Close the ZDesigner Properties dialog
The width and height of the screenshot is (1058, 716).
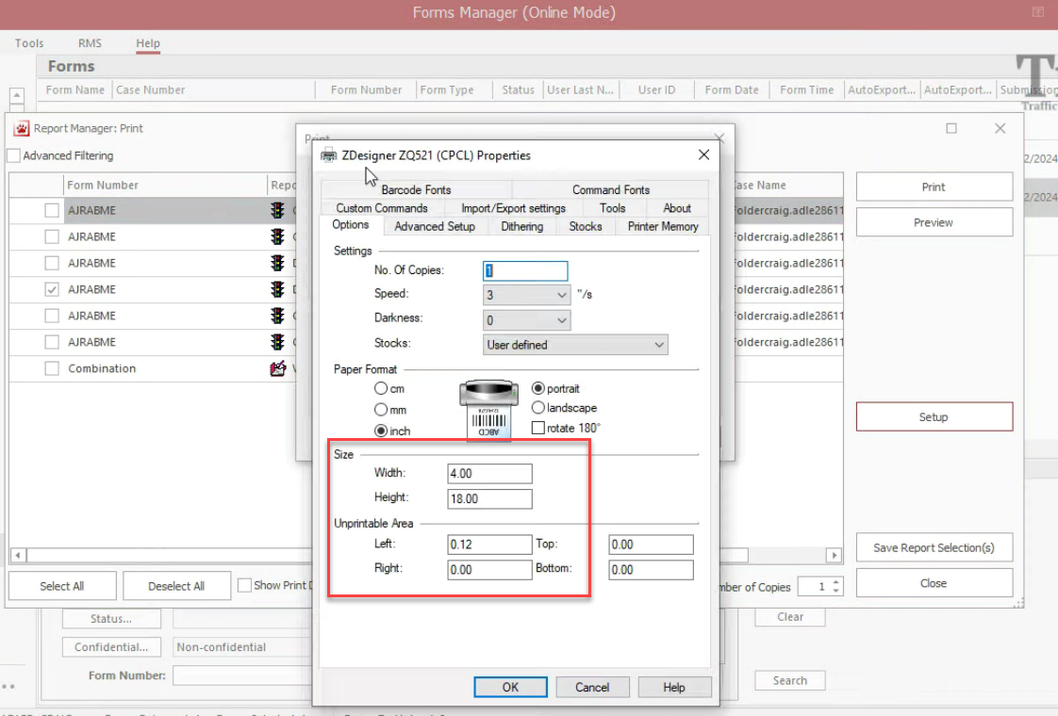click(x=703, y=155)
